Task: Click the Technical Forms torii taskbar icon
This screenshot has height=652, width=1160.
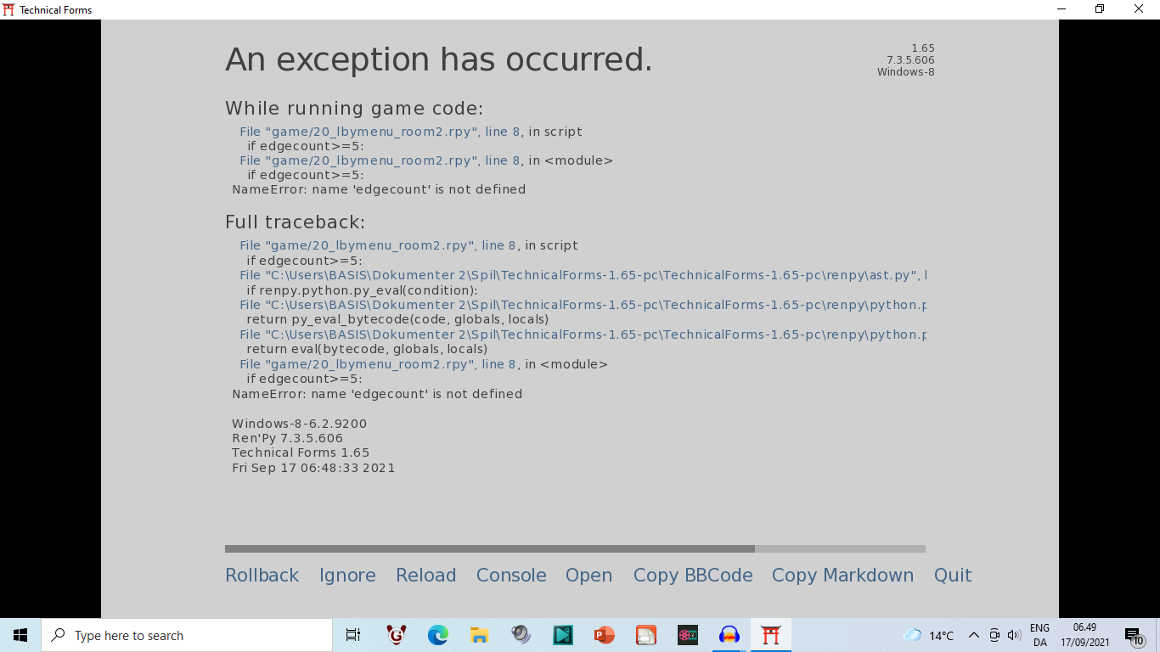Action: click(771, 635)
